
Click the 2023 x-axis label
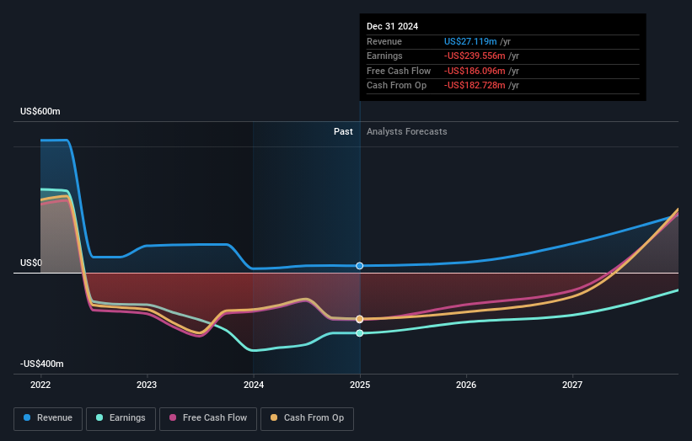point(147,385)
